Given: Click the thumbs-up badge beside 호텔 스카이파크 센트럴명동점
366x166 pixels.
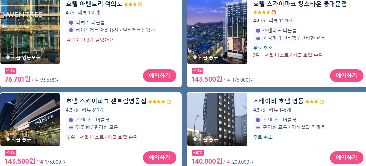Looking at the screenshot, I should pos(169,101).
